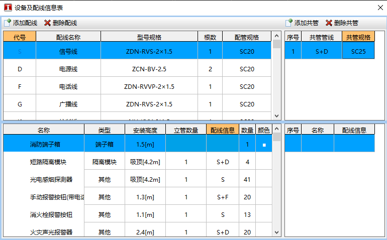Select the 光电感烟探测器 device row
Image resolution: width=387 pixels, height=240 pixels.
138,180
